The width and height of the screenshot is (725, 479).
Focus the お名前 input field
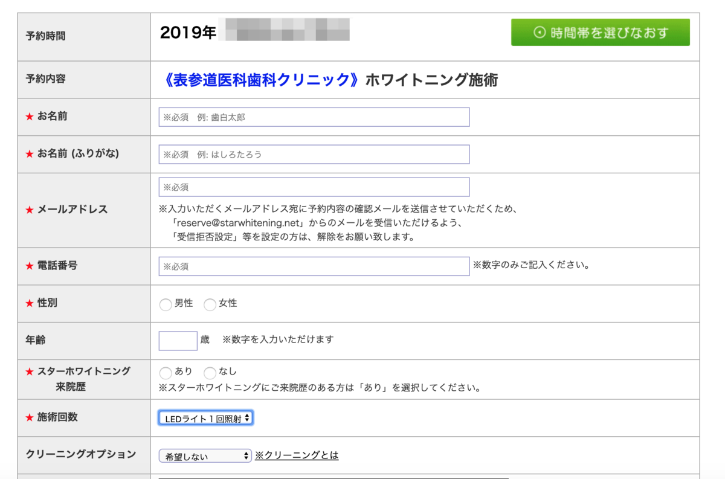pos(314,117)
